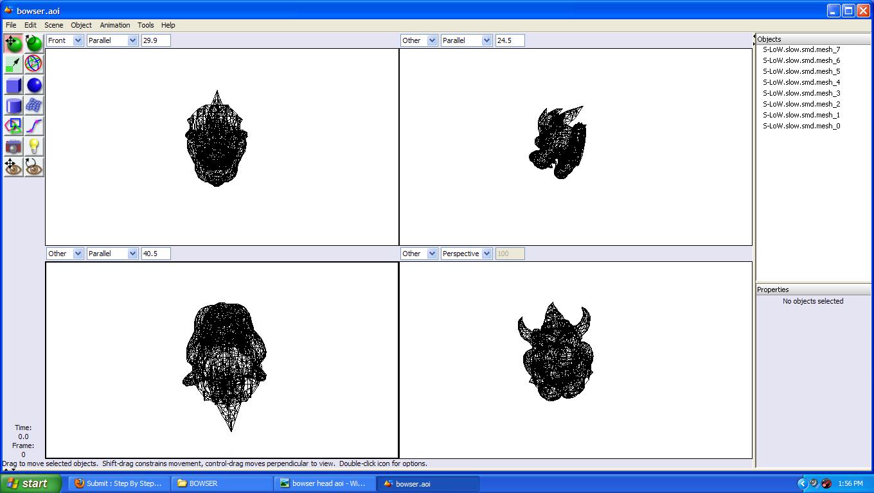The image size is (874, 493).
Task: Open top-right view Other orientation dropdown
Action: tap(419, 40)
